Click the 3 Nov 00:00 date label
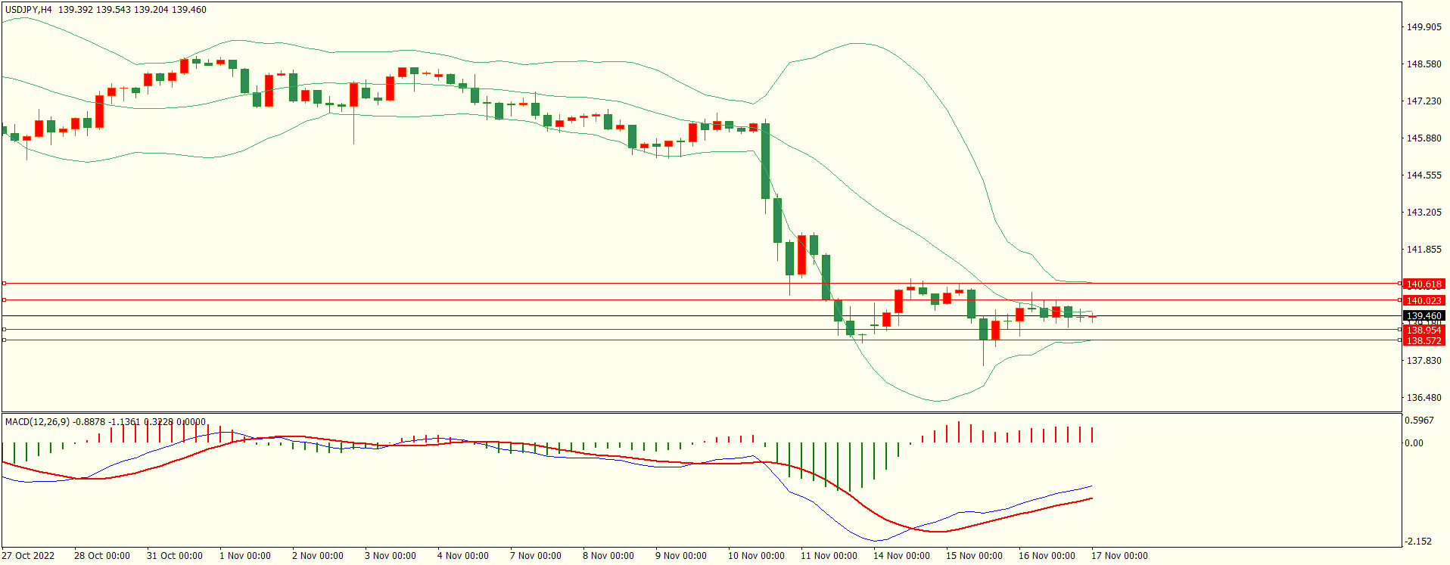 (x=391, y=556)
